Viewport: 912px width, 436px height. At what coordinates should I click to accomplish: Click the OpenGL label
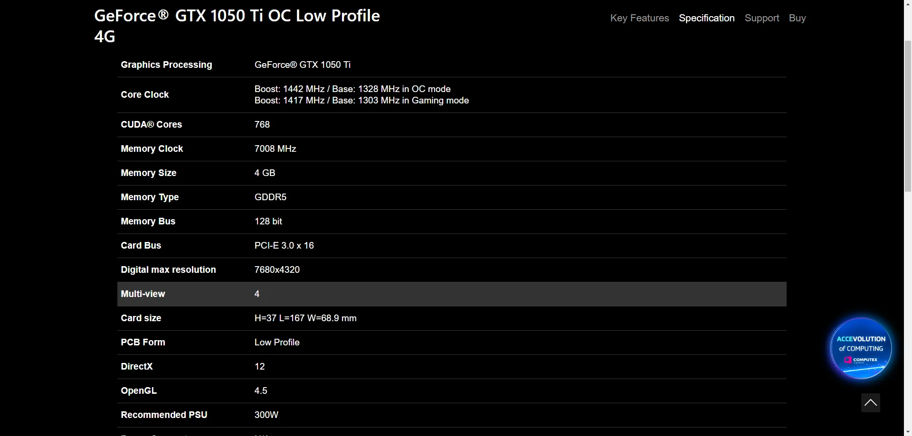click(139, 390)
